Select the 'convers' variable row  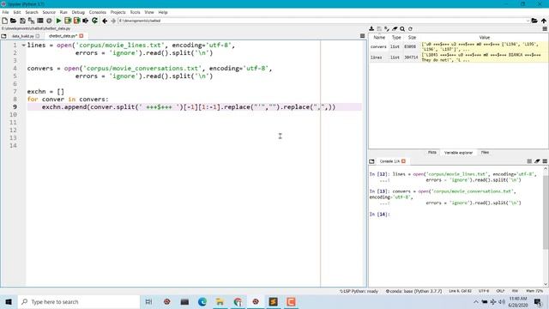(x=458, y=46)
